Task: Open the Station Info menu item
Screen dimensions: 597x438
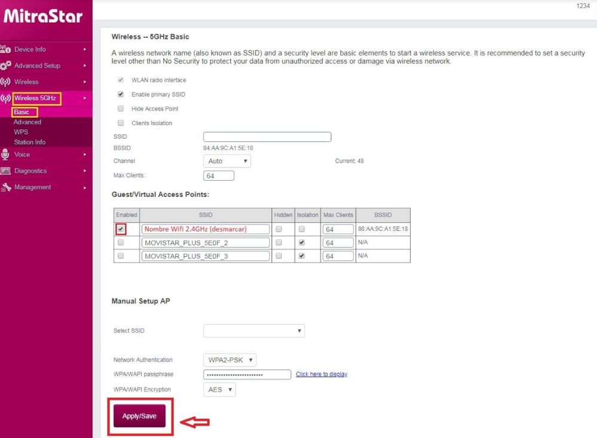Action: tap(30, 142)
